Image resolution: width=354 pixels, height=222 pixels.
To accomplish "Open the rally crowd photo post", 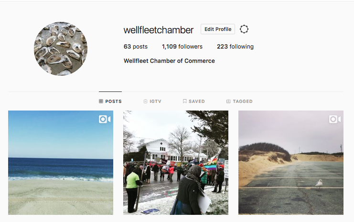I will pyautogui.click(x=176, y=162).
